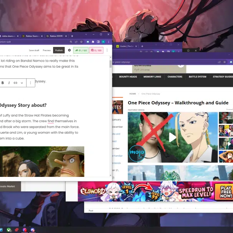
Task: Open the editor settings gear icon
Action: click(x=69, y=50)
